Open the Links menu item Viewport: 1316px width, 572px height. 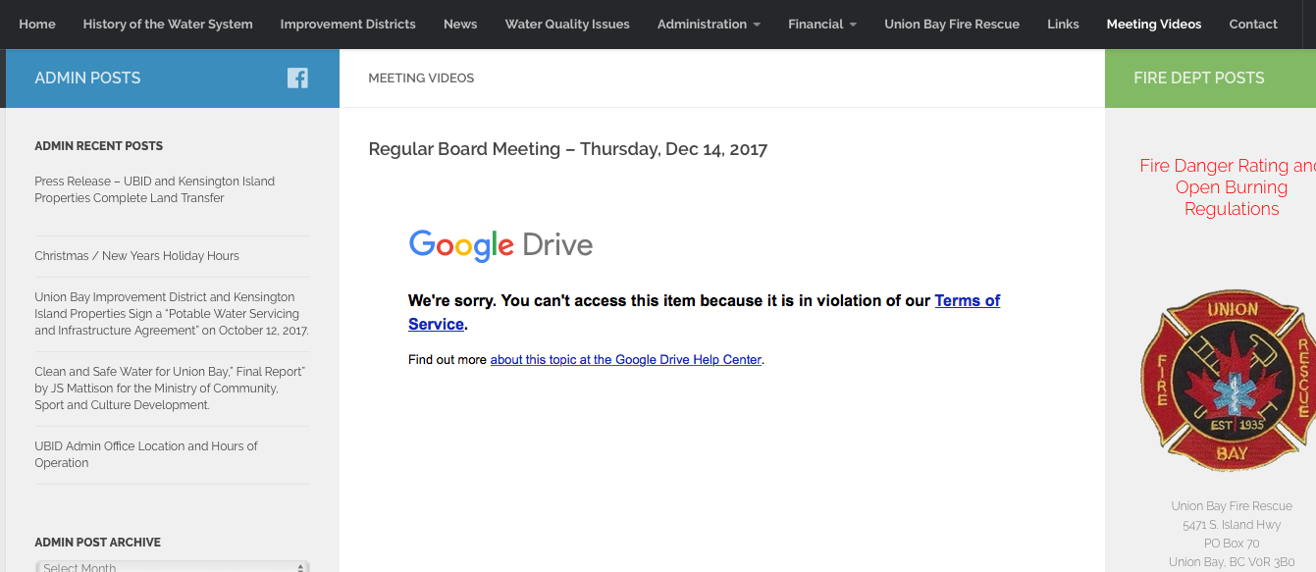1063,25
